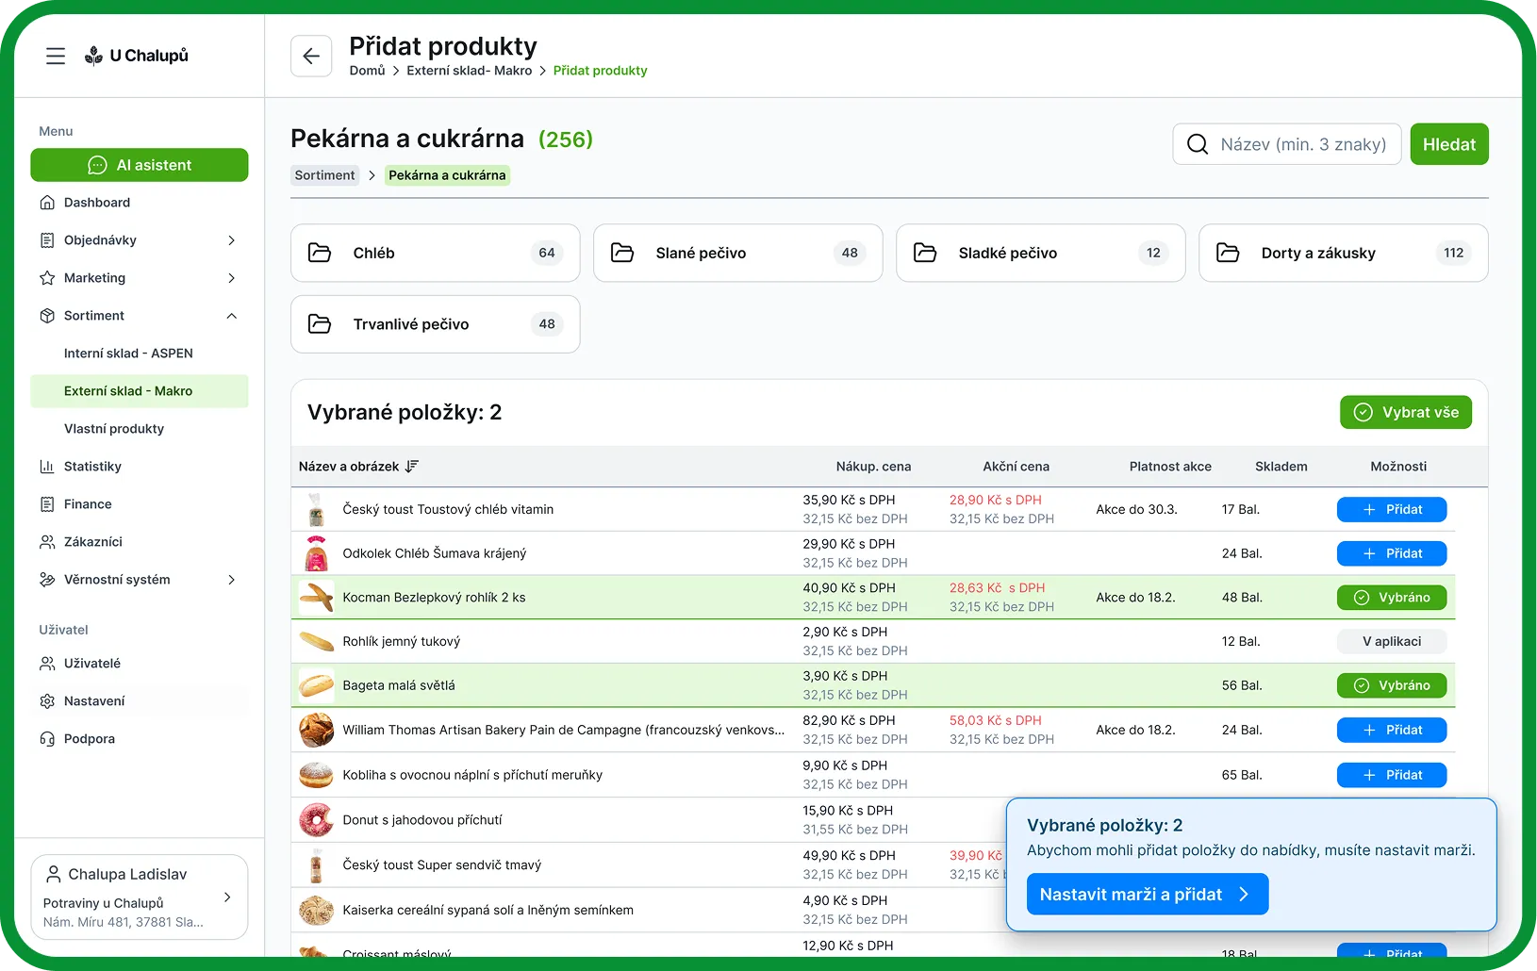Add Odkolek Chléb Šumava krájený product
This screenshot has height=971, width=1537.
(1391, 553)
